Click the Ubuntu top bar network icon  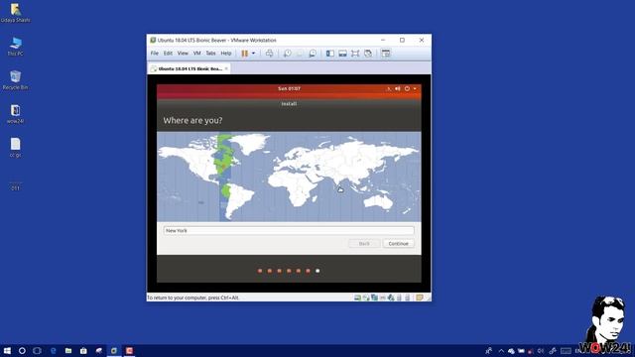click(388, 88)
